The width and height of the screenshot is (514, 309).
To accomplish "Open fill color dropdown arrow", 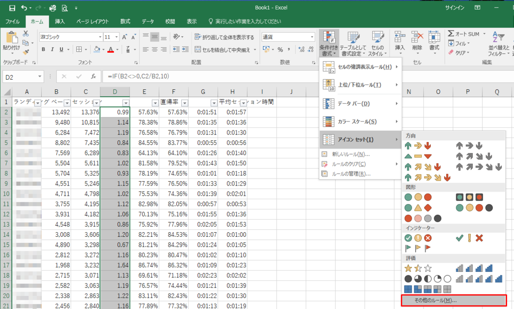I will click(103, 50).
